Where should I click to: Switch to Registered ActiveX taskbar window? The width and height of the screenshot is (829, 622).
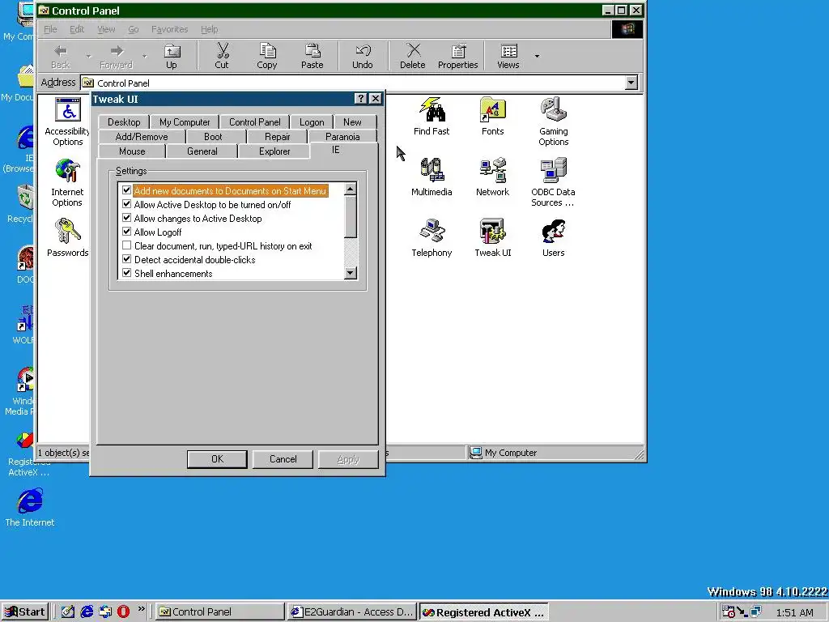[x=484, y=612]
